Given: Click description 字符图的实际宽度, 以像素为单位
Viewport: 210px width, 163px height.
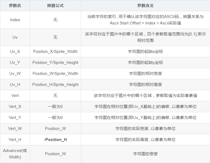Looking at the screenshot, I should pos(145,129).
